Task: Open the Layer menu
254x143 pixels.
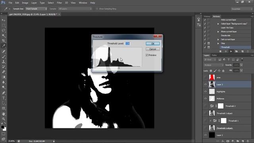Action: [x=34, y=3]
